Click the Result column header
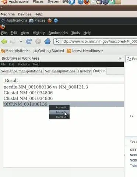The height and width of the screenshot is (177, 137). click(x=63, y=80)
